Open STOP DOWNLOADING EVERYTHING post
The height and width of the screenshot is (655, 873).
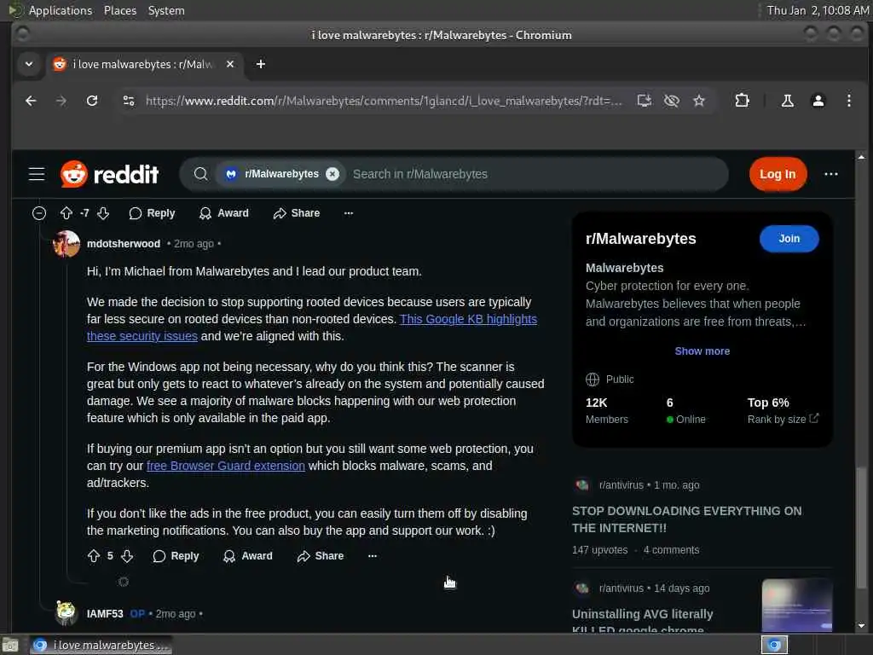pyautogui.click(x=686, y=519)
